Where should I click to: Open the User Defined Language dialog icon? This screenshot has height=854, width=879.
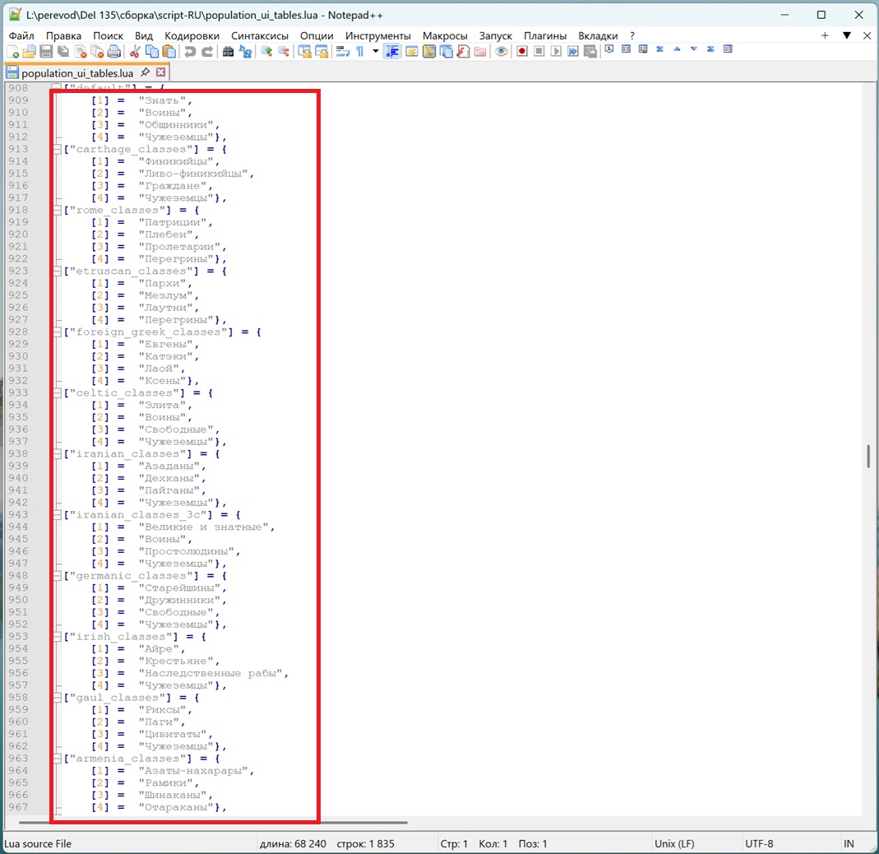[411, 52]
